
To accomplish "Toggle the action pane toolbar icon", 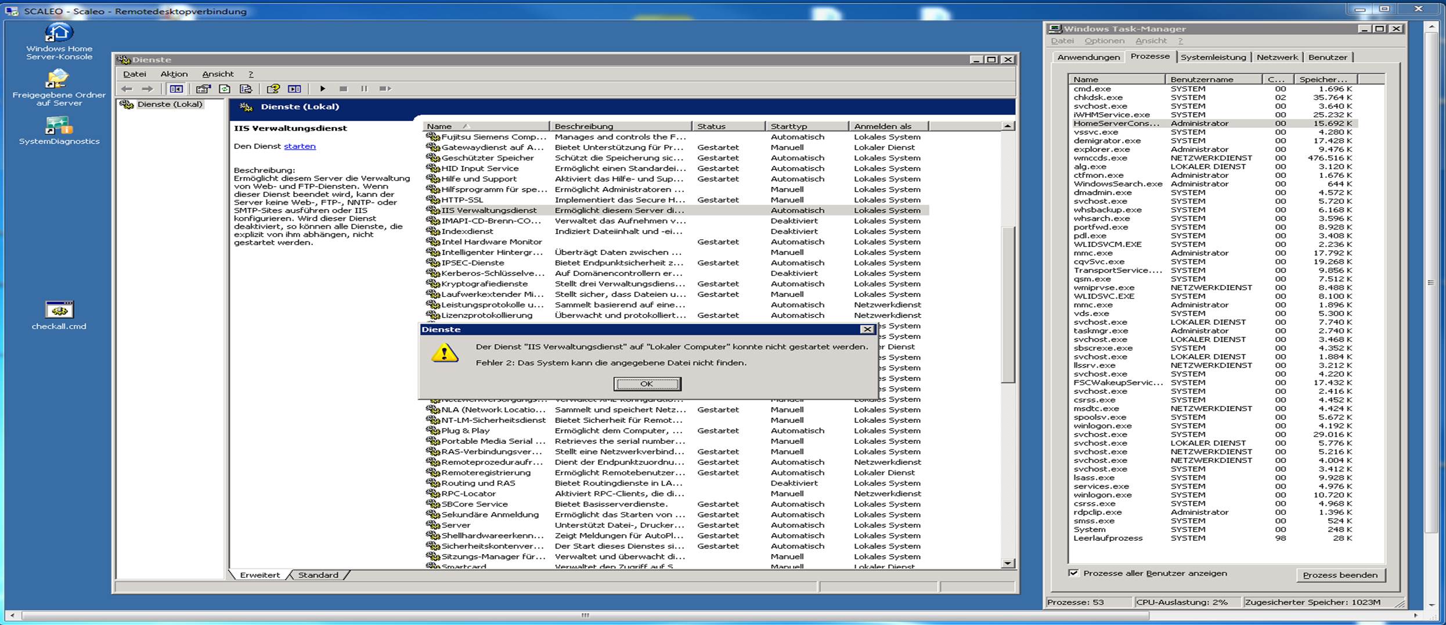I will [295, 89].
